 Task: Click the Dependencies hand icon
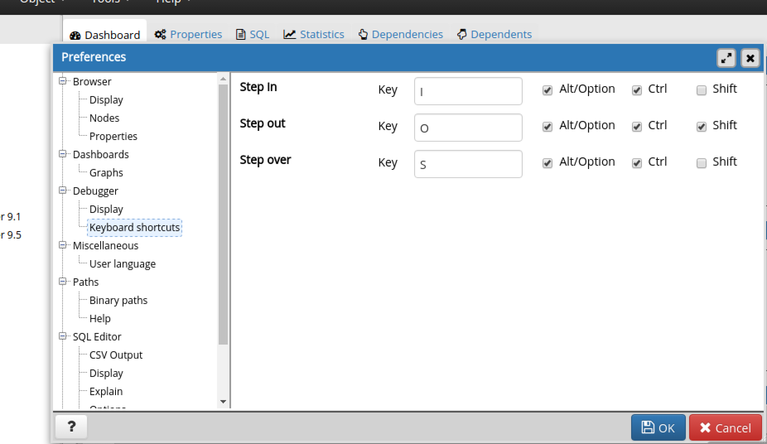[363, 34]
